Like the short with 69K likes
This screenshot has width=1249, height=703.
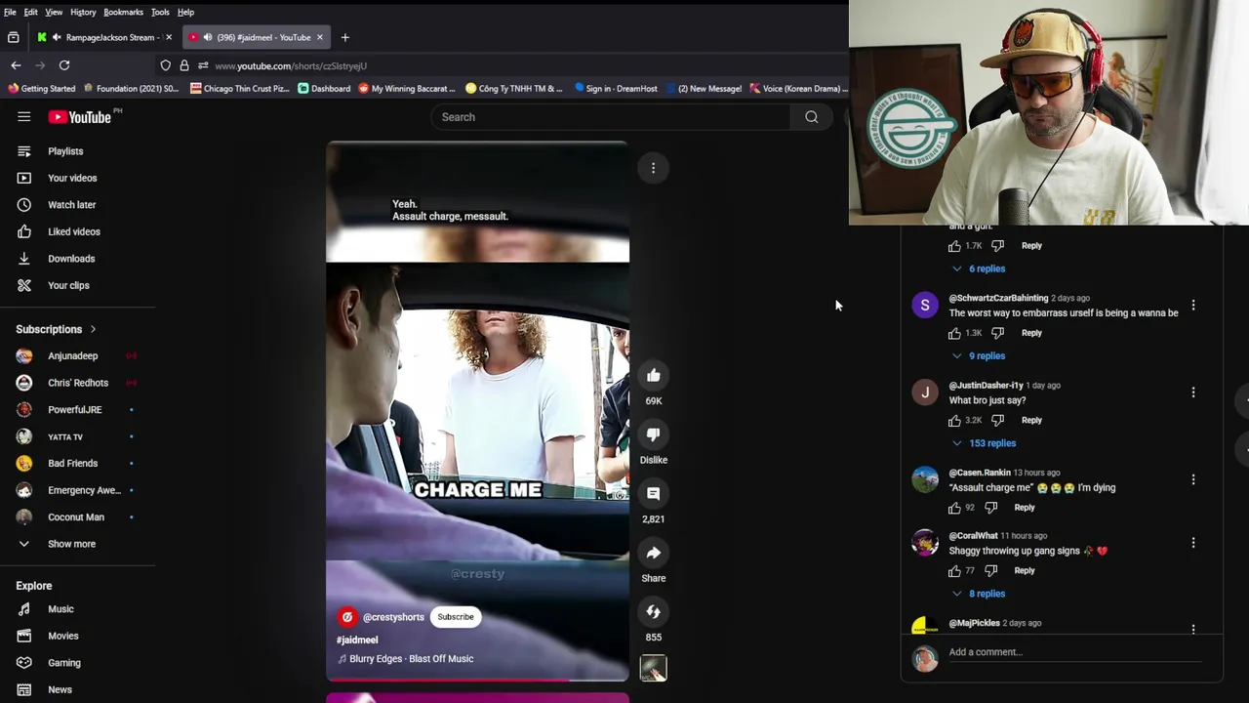click(654, 376)
